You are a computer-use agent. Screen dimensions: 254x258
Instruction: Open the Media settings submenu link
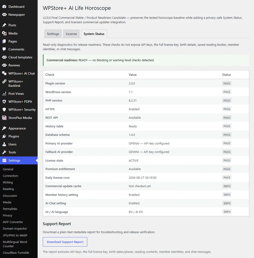coord(7,202)
